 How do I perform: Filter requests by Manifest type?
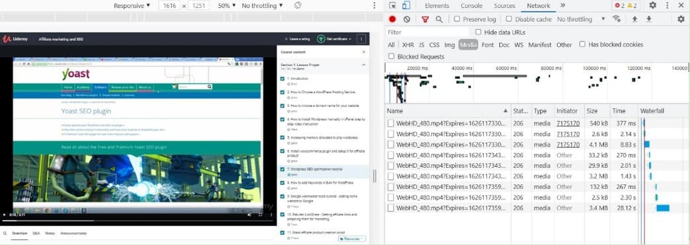pyautogui.click(x=540, y=44)
